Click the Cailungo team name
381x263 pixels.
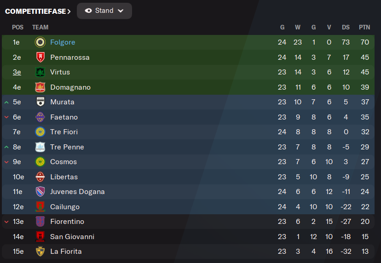(65, 207)
